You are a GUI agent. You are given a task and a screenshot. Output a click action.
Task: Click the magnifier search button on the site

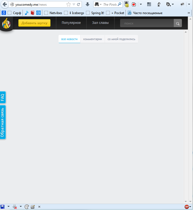178,24
